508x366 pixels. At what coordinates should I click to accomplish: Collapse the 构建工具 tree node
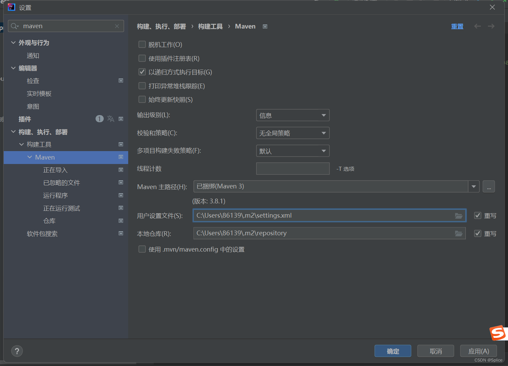(21, 144)
